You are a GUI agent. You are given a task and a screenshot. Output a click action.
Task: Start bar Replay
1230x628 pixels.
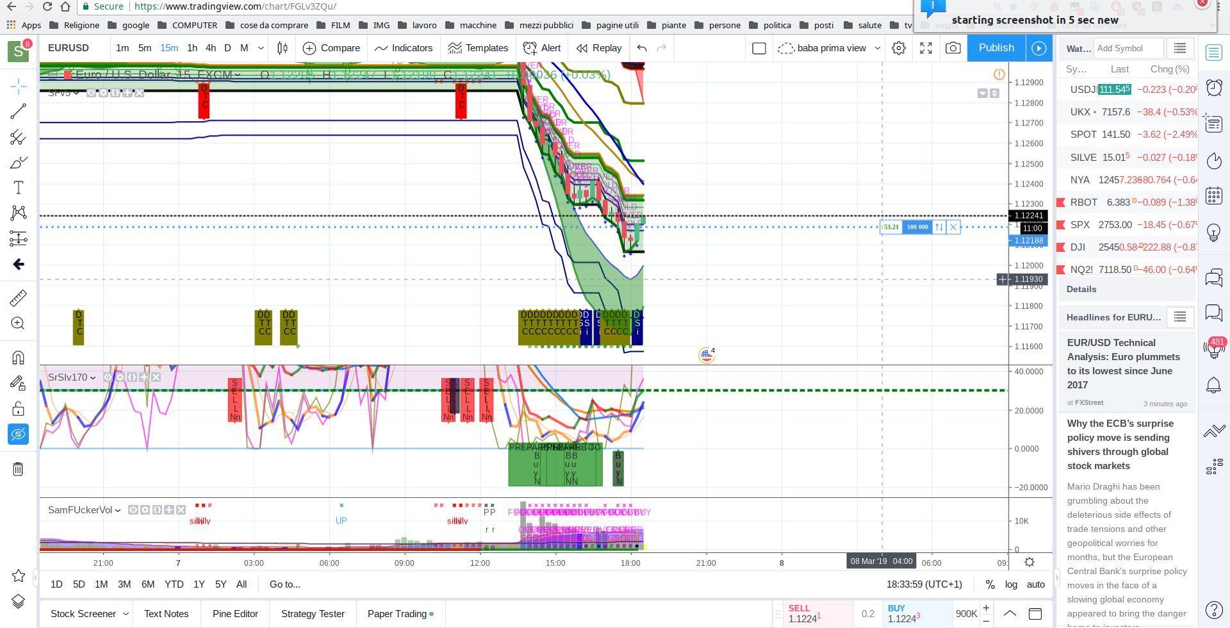(x=599, y=48)
